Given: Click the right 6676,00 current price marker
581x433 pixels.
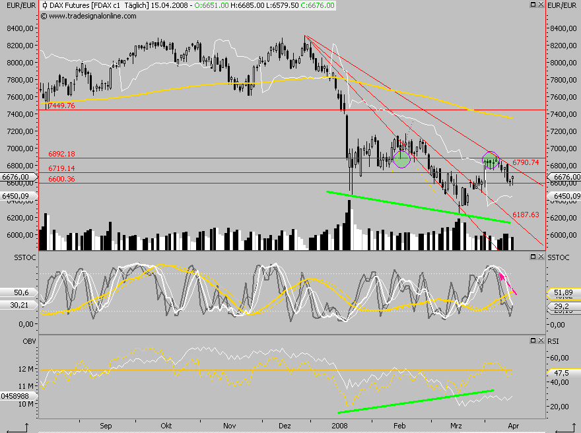Looking at the screenshot, I should tap(564, 177).
